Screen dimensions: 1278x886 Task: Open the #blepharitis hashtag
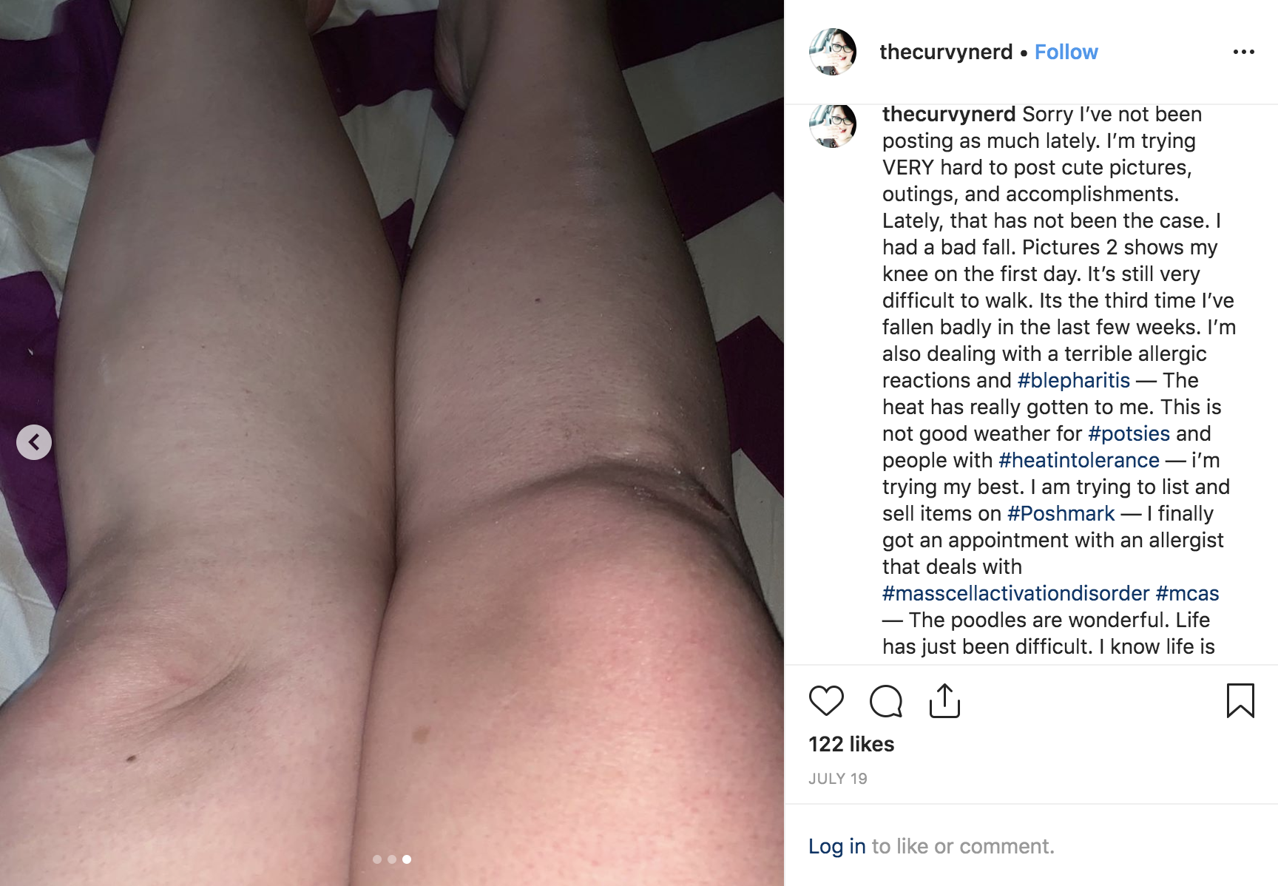(x=1073, y=380)
